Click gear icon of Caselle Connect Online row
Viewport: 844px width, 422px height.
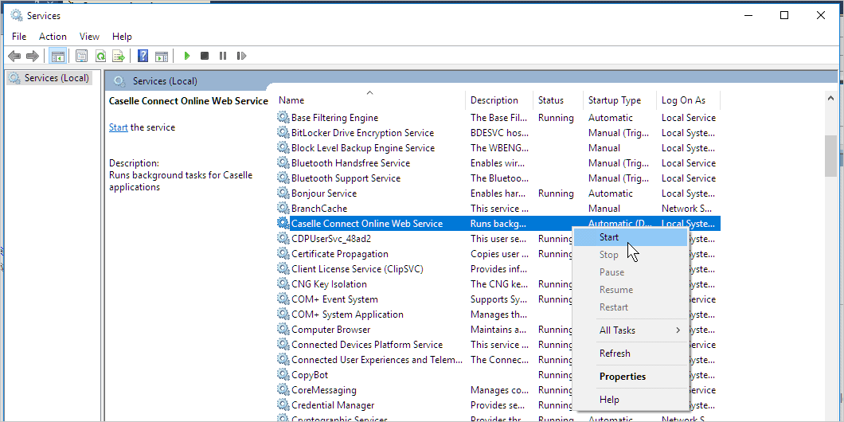pyautogui.click(x=283, y=223)
